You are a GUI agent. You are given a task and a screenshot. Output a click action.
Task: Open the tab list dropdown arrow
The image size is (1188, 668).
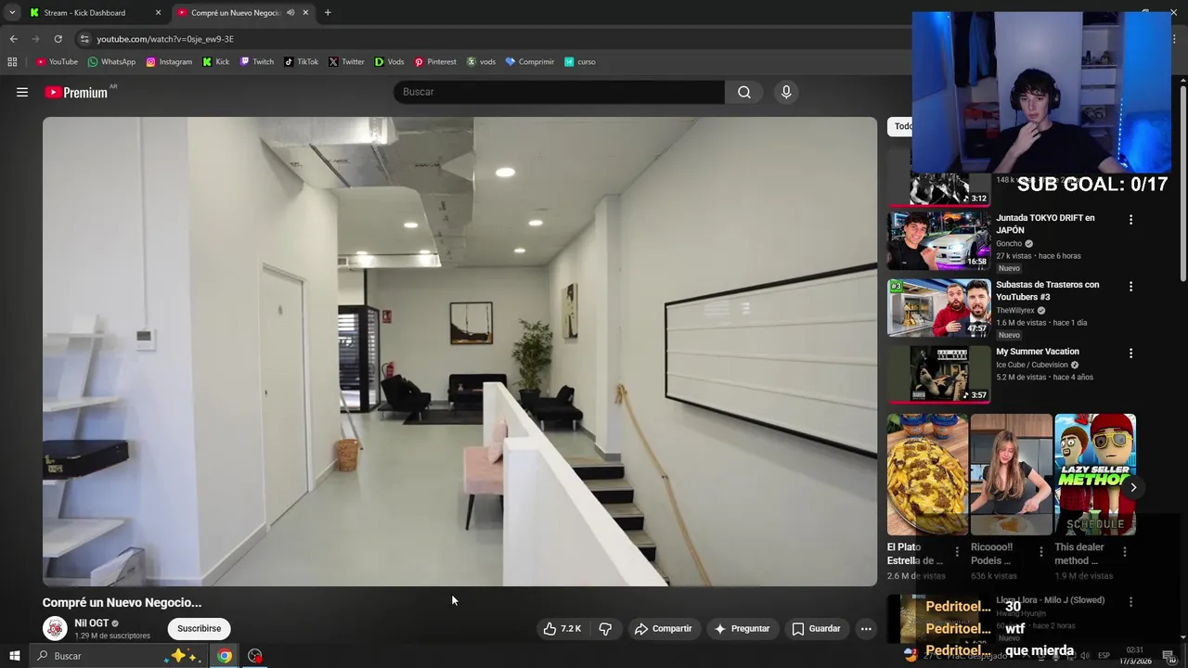(11, 13)
